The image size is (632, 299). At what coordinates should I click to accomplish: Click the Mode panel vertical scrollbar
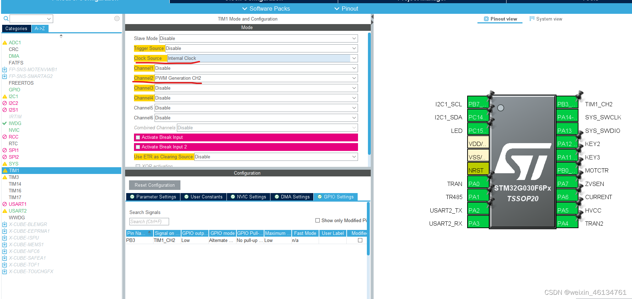tap(369, 94)
